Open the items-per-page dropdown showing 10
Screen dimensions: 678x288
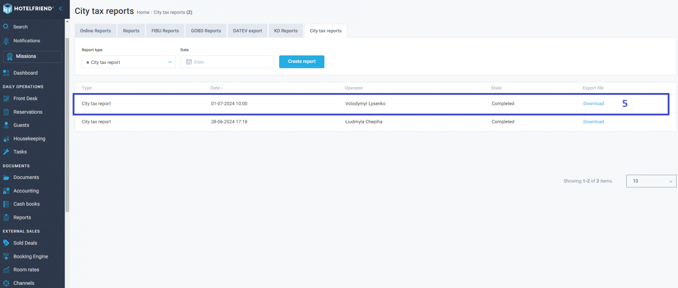651,181
